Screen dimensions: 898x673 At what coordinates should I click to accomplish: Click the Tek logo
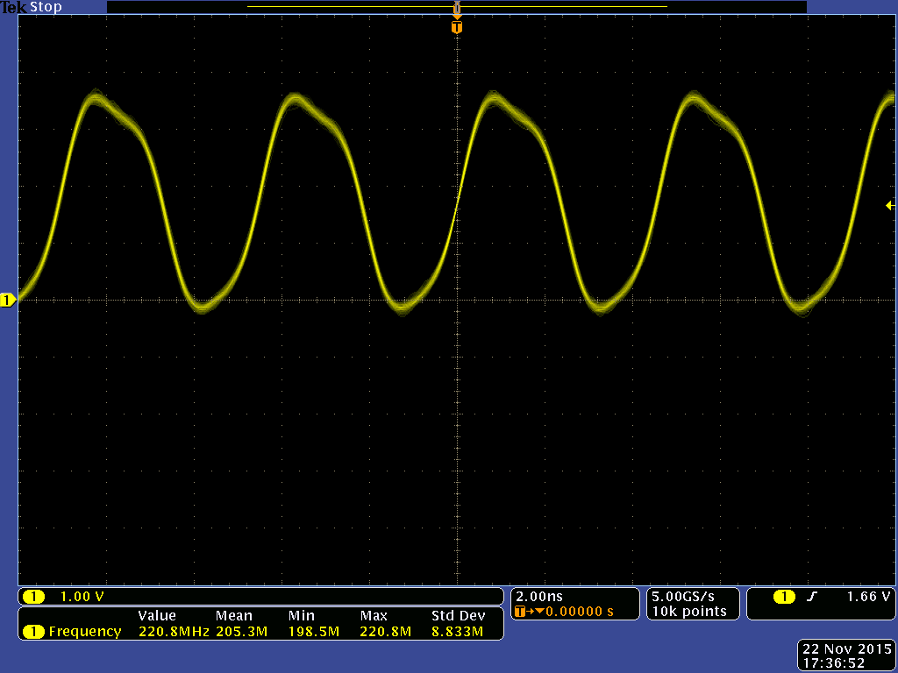tap(13, 7)
